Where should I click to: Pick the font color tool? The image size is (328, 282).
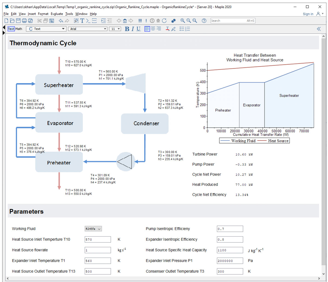pos(167,29)
